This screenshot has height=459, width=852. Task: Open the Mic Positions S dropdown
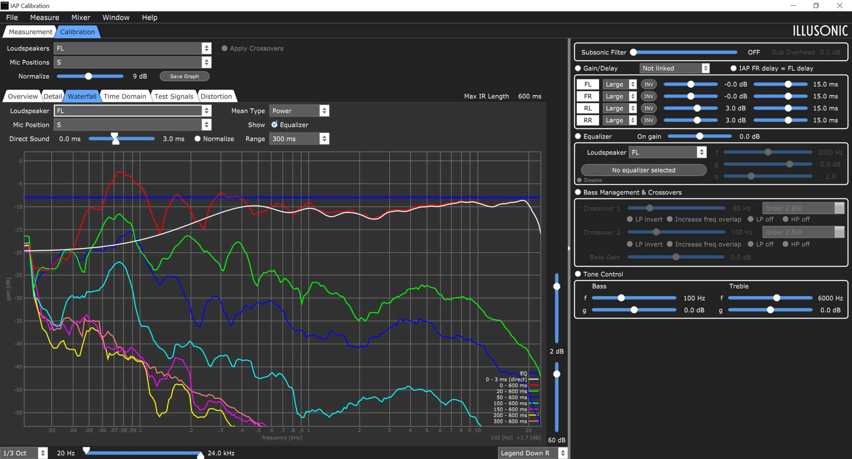click(133, 62)
